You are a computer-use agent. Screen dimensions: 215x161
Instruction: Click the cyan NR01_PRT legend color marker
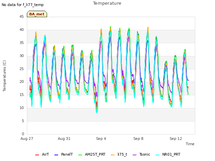tap(158, 155)
